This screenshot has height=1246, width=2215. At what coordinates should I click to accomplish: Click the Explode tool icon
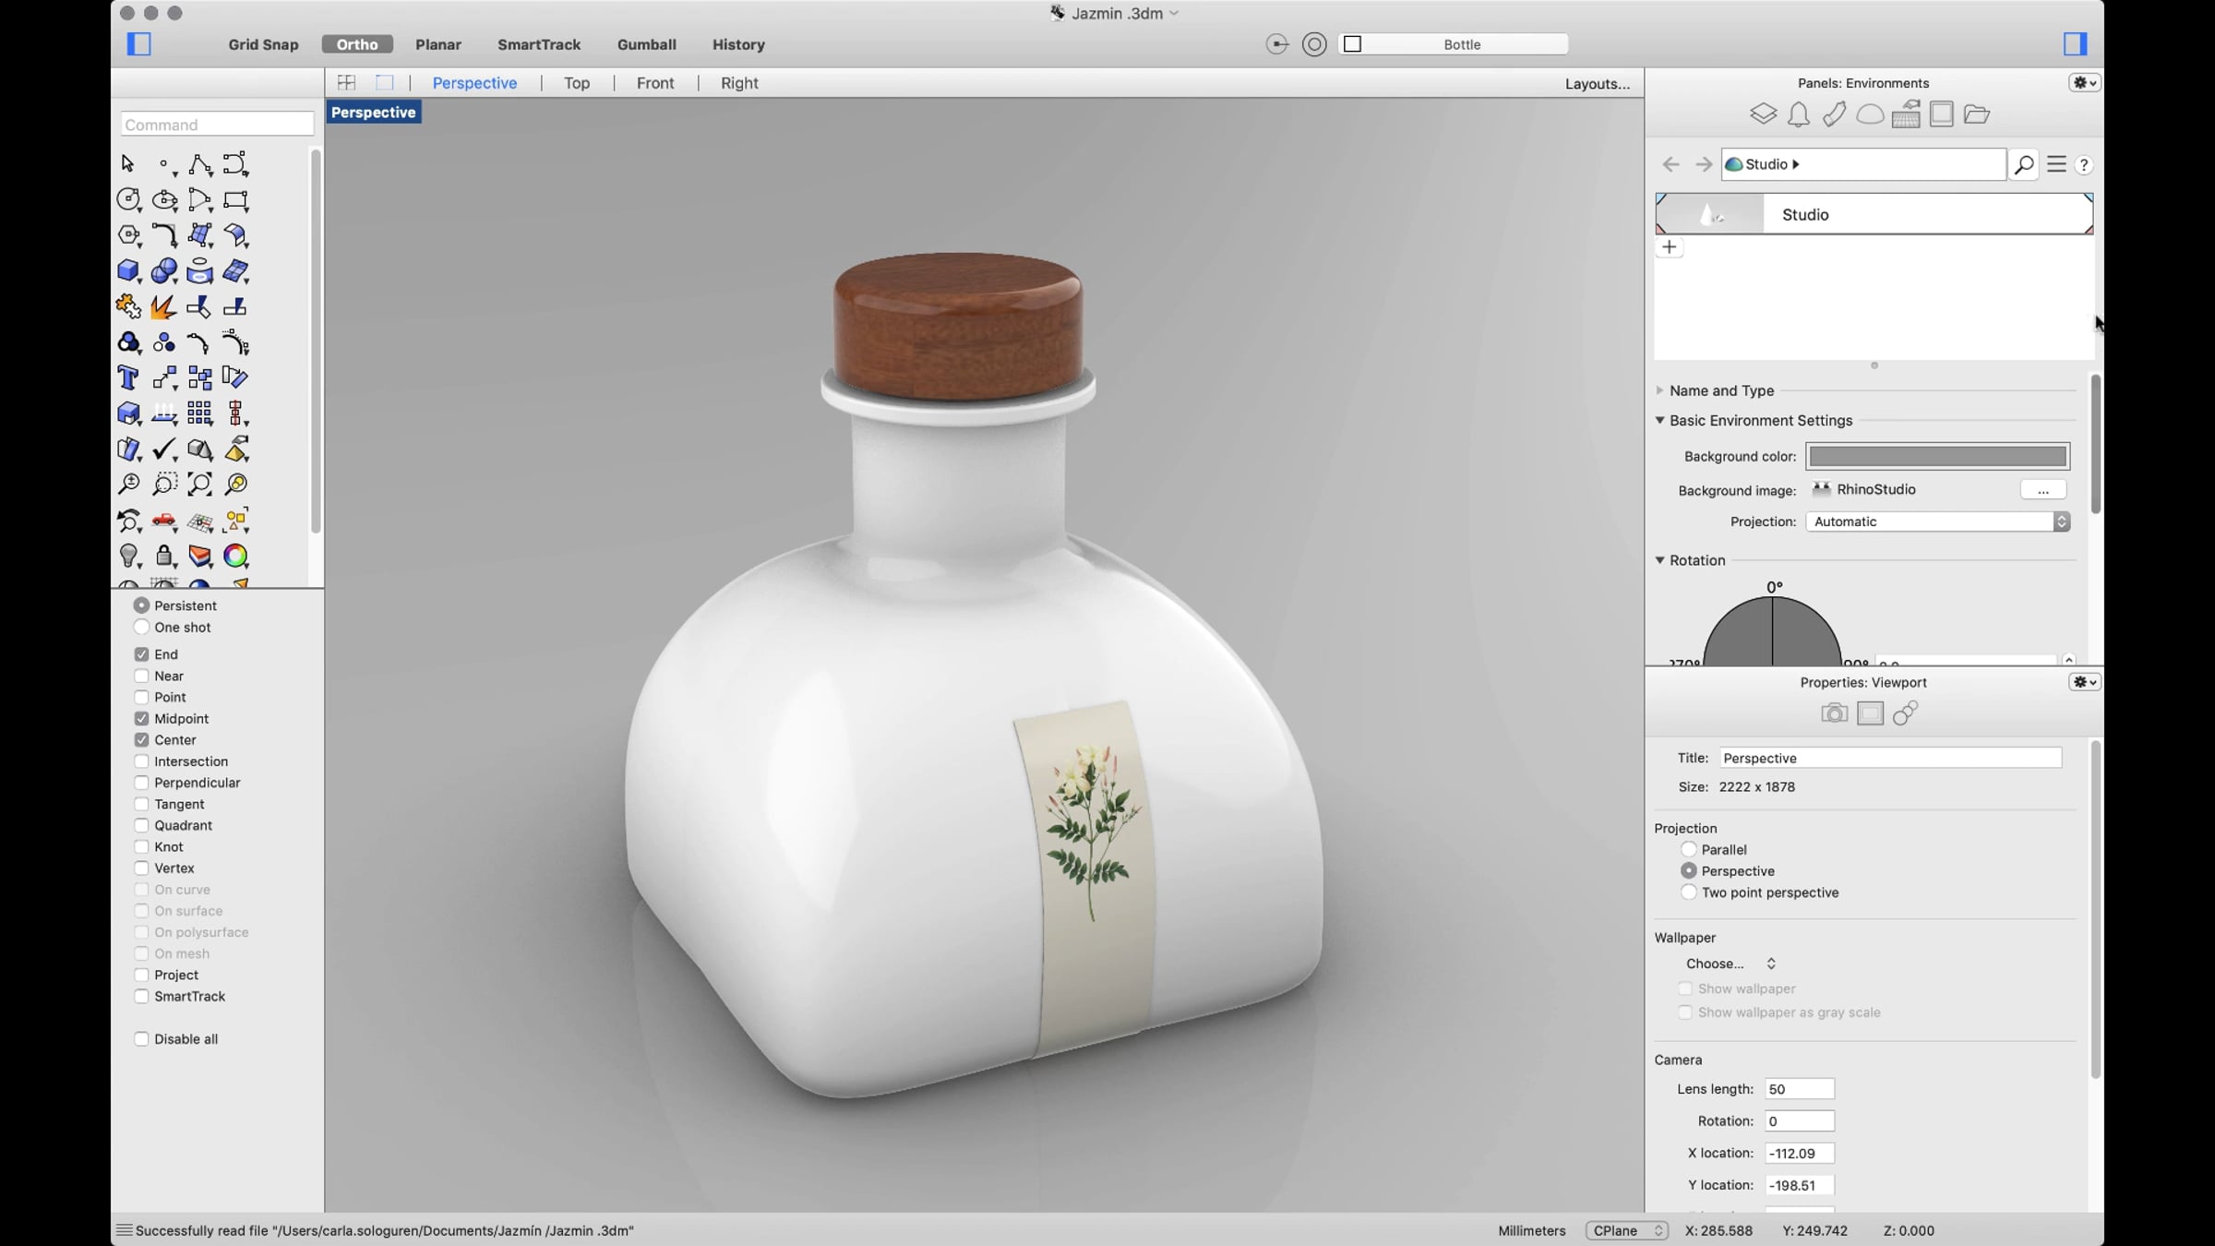(x=164, y=306)
